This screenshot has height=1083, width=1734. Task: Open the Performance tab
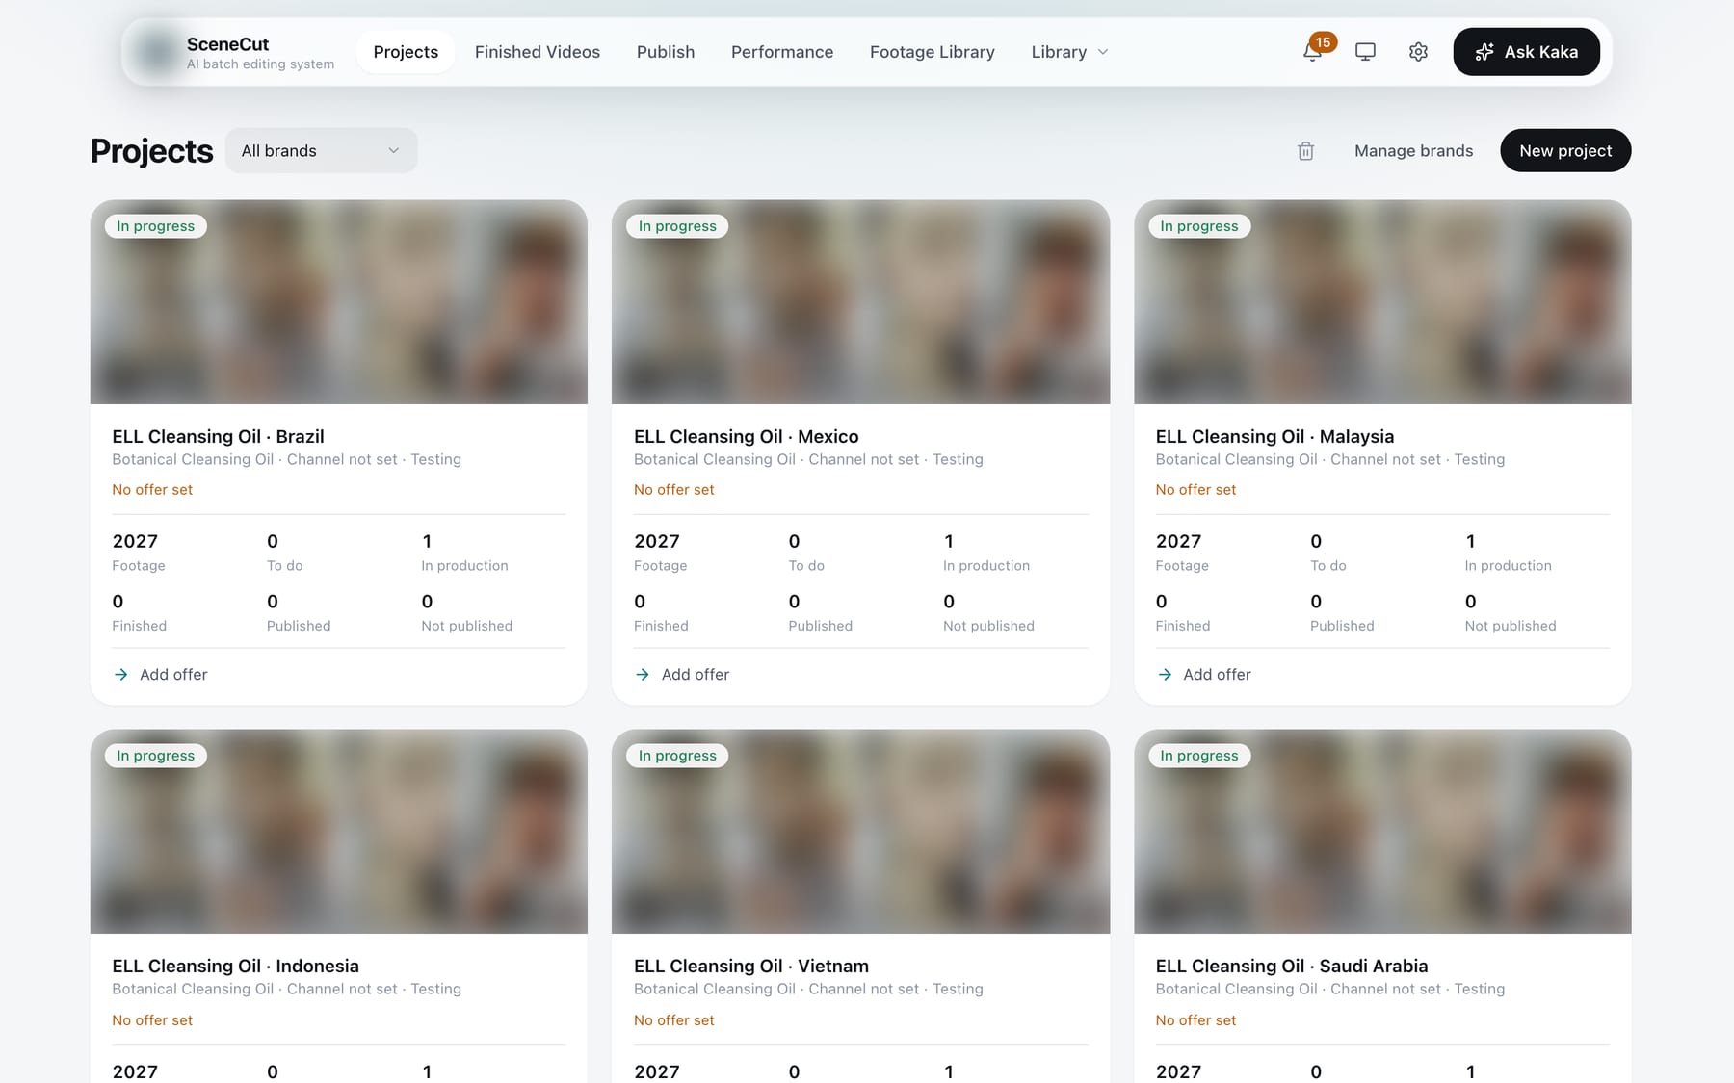[x=782, y=52]
